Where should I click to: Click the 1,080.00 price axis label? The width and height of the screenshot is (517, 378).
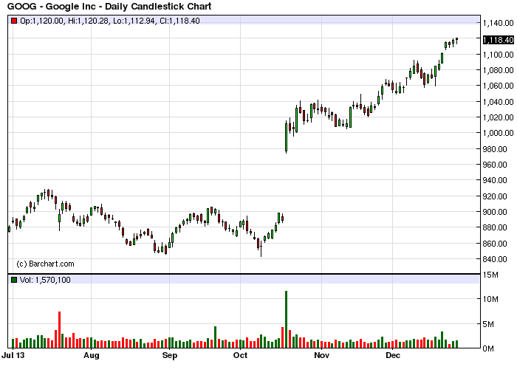499,70
